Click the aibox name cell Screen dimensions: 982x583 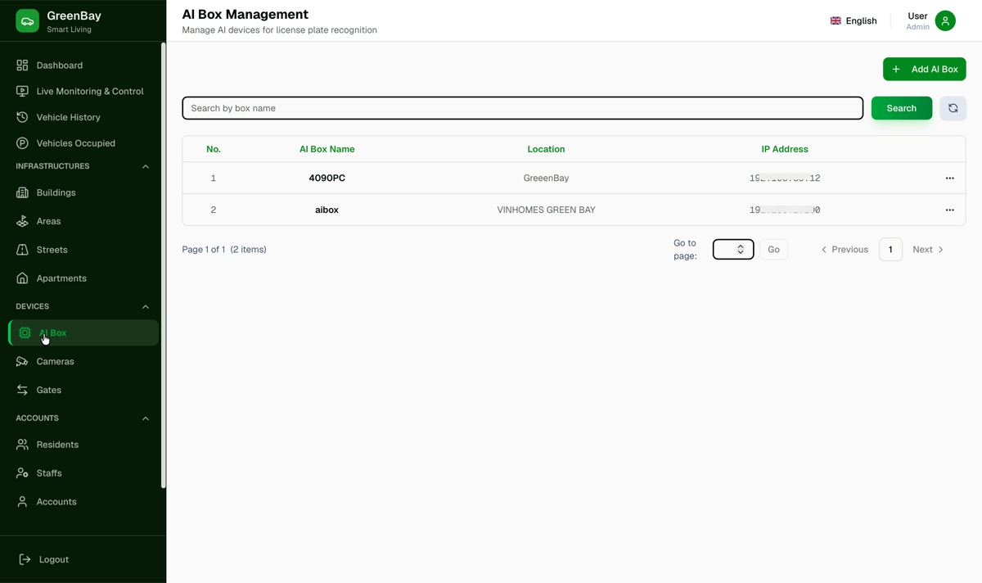point(327,210)
